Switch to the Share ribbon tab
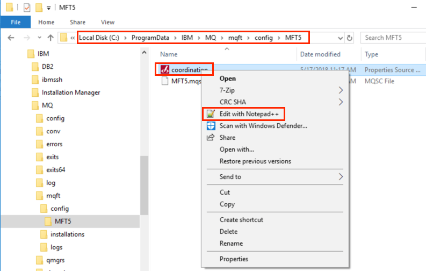Screen dimensions: 426x271 77,22
